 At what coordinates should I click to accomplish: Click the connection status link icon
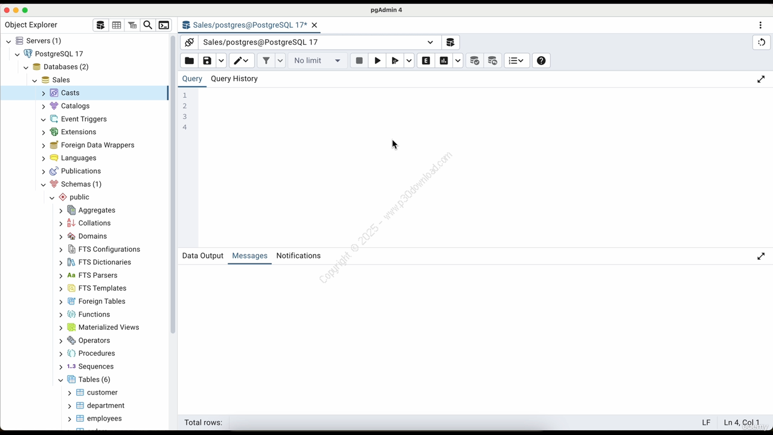pyautogui.click(x=189, y=42)
